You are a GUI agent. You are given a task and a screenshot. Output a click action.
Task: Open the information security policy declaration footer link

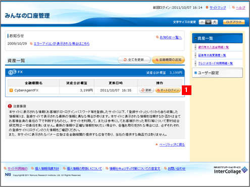click(135, 168)
